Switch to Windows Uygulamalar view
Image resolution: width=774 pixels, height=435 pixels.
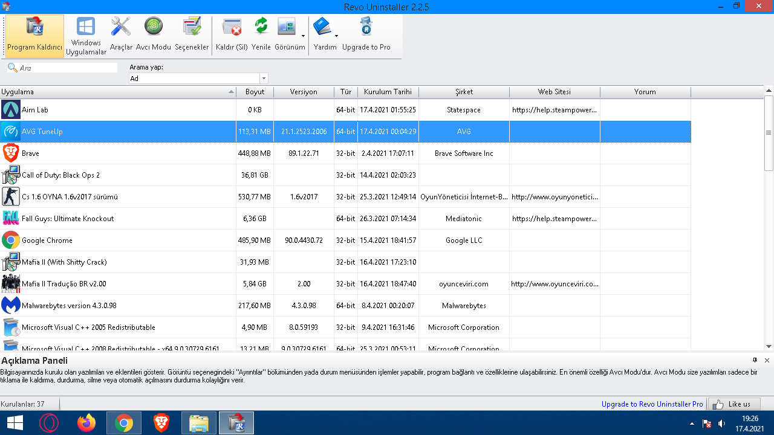click(x=86, y=36)
